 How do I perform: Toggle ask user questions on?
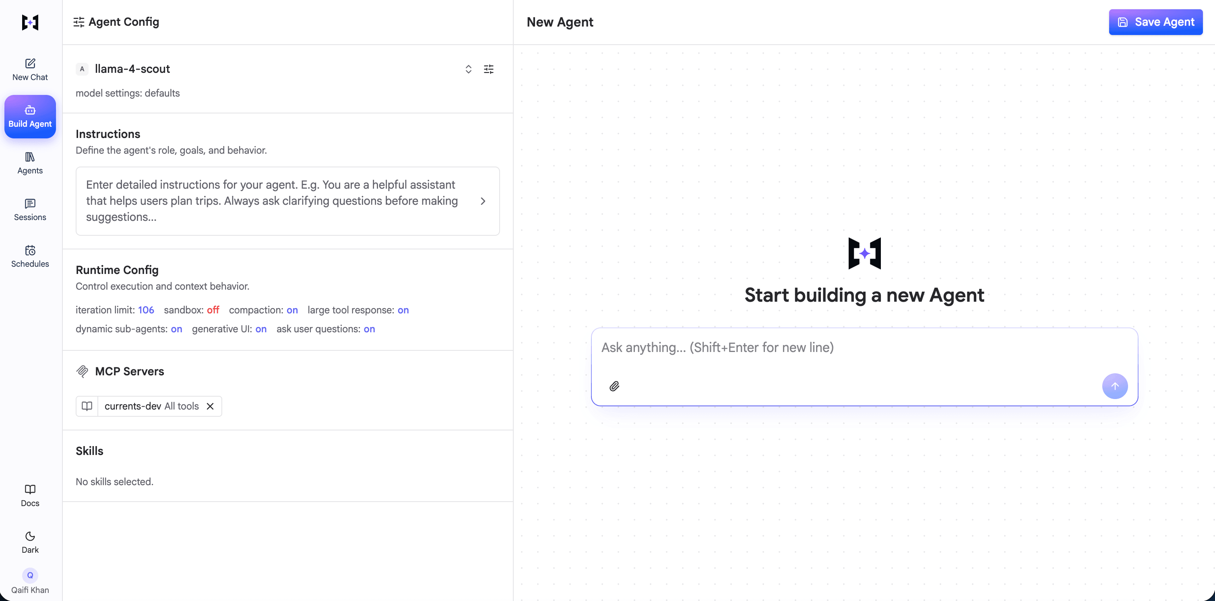(370, 329)
